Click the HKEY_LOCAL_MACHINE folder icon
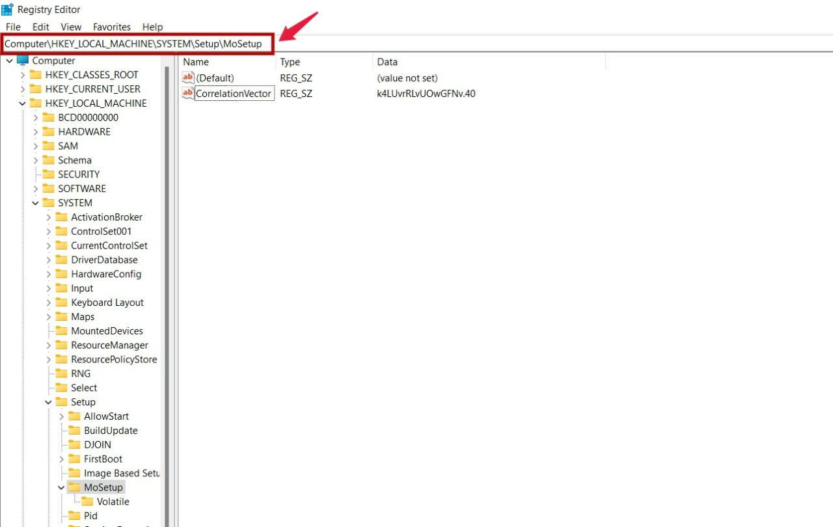This screenshot has height=527, width=833. (x=35, y=103)
